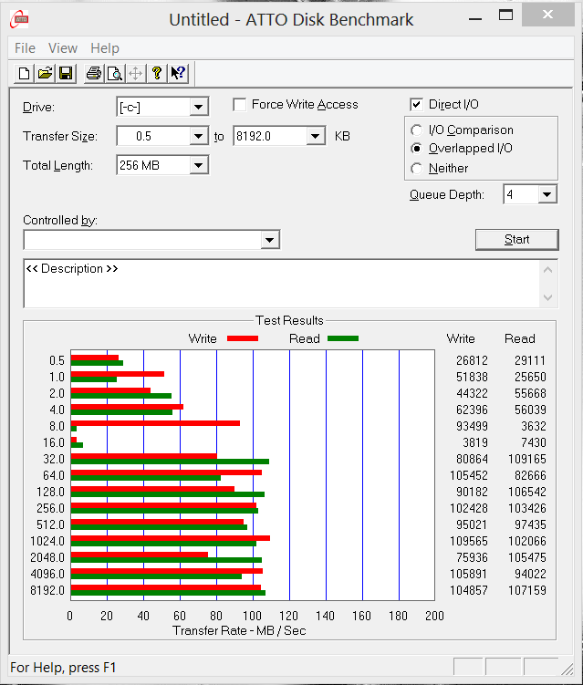Click the Open folder toolbar icon
The width and height of the screenshot is (583, 685).
(x=45, y=74)
